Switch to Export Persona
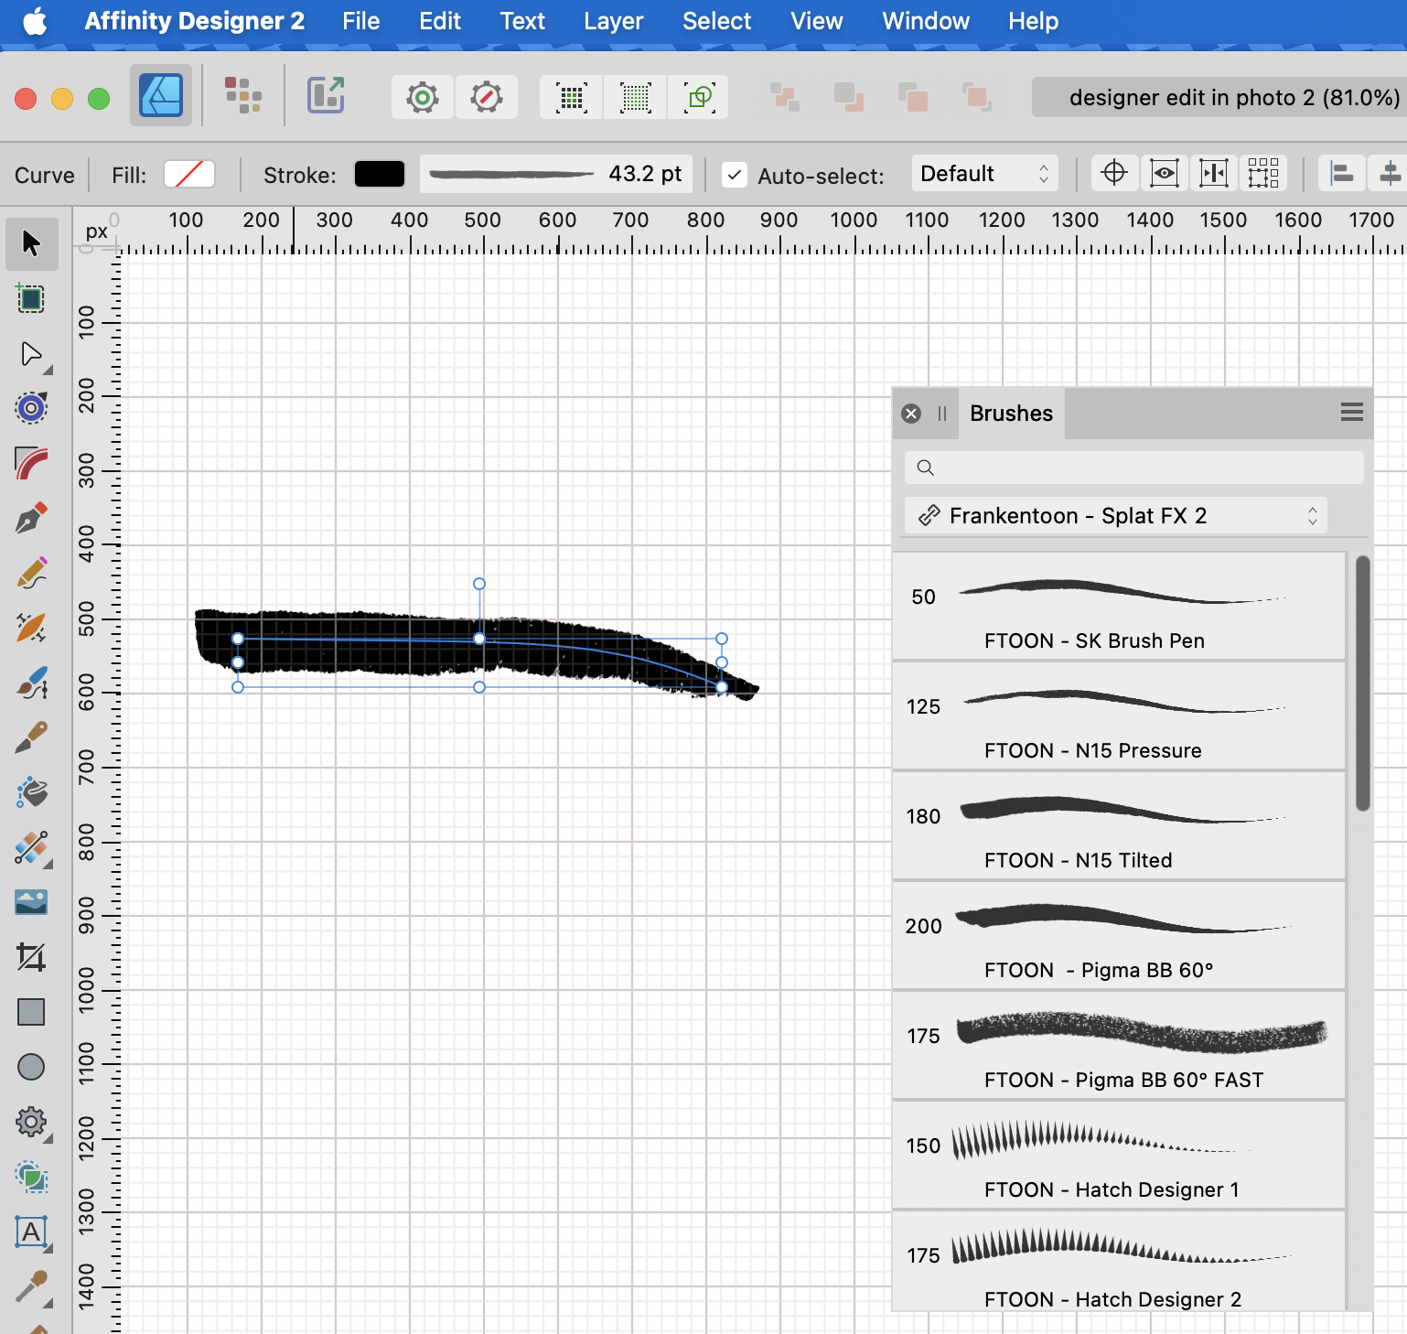The image size is (1407, 1334). coord(326,95)
